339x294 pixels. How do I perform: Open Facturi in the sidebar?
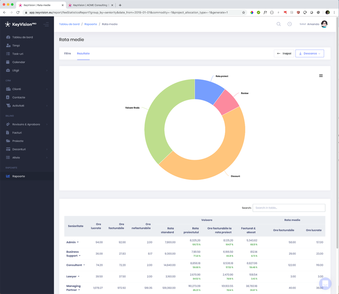17,133
